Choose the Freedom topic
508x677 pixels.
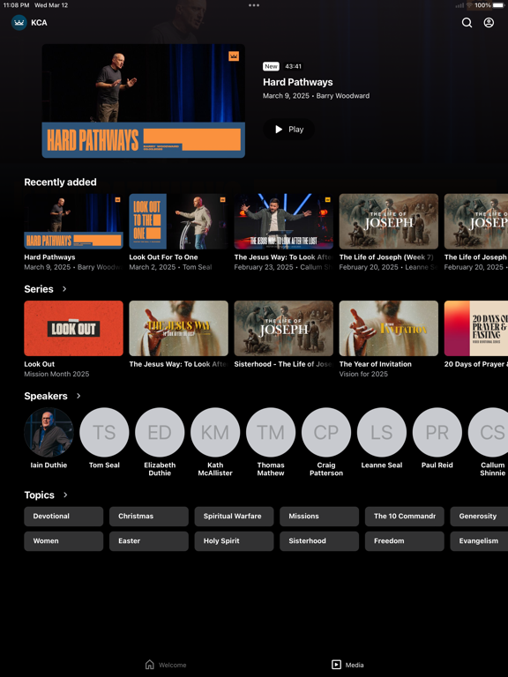tap(404, 541)
